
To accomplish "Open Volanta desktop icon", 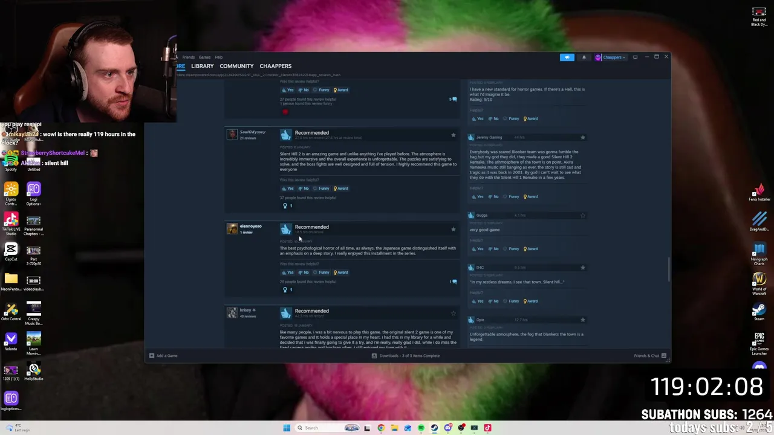I will (11, 342).
